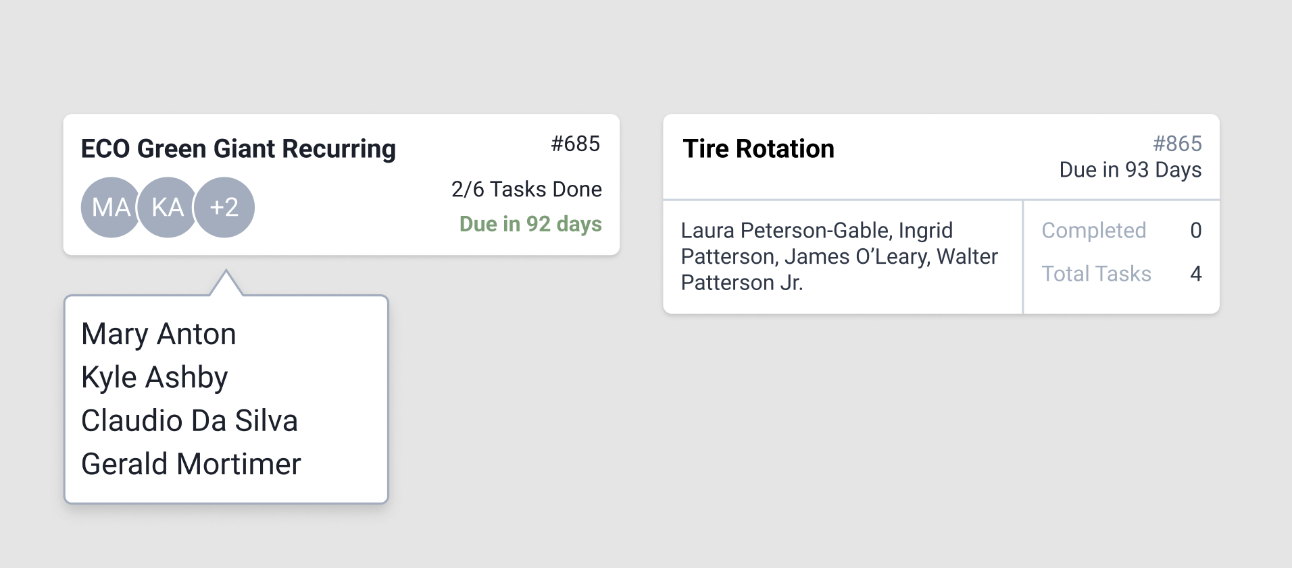Open the Tire Rotation card title

pyautogui.click(x=758, y=148)
